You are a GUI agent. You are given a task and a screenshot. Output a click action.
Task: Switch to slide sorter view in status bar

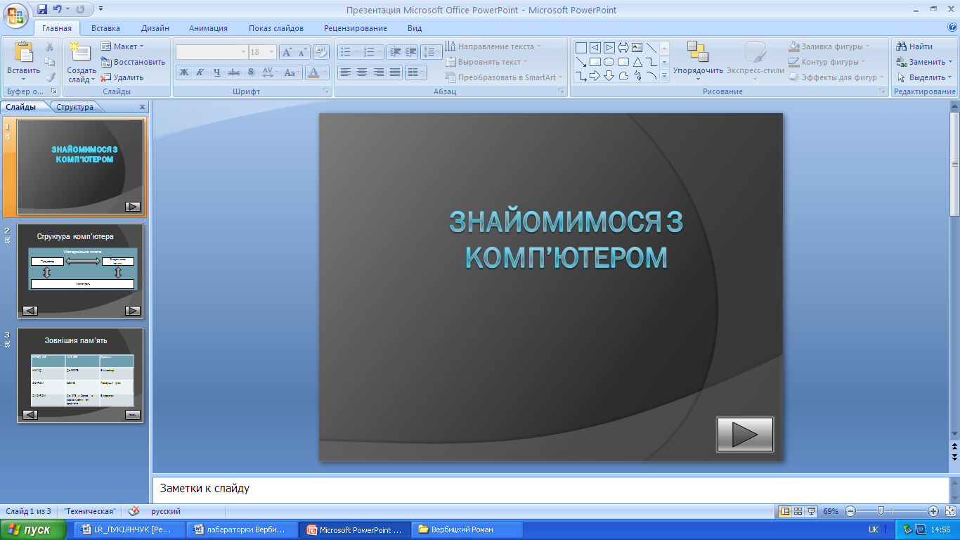click(x=798, y=511)
